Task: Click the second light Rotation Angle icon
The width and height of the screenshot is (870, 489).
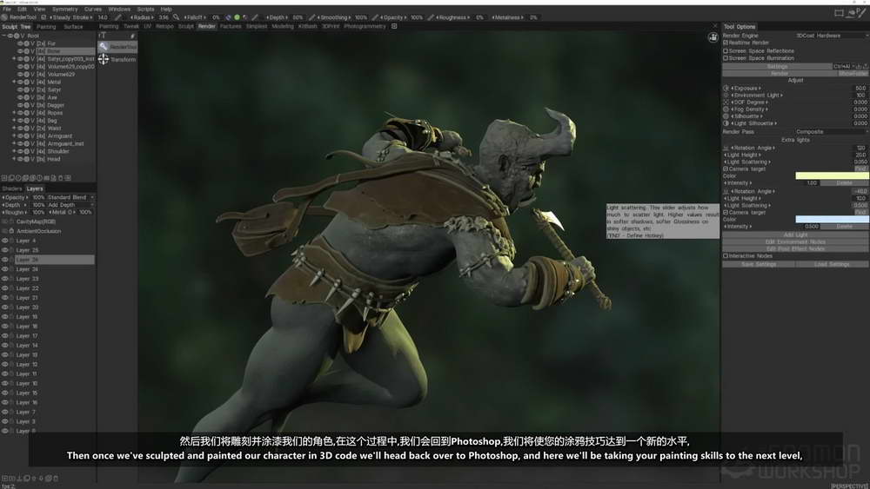Action: (x=726, y=191)
